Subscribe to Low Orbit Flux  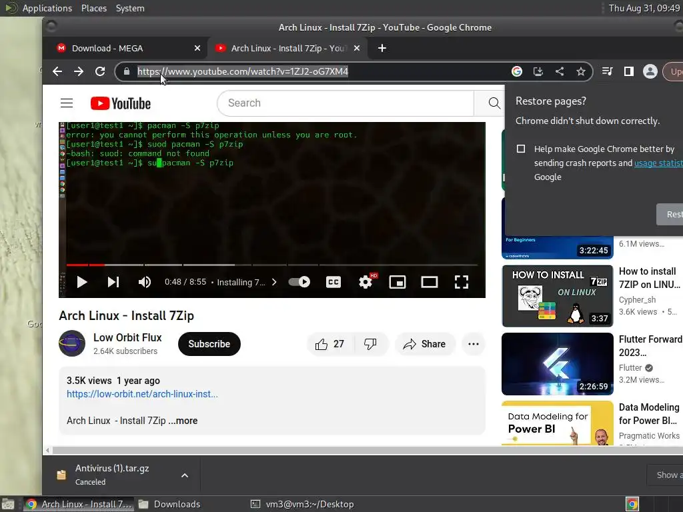[x=209, y=344]
